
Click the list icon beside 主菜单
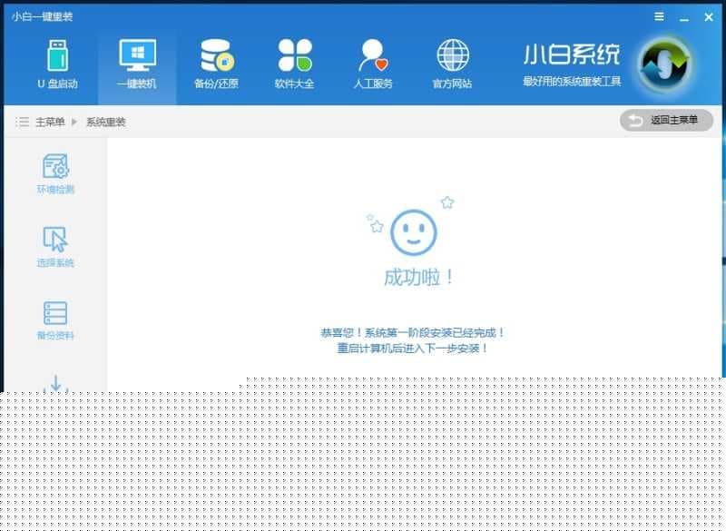coord(22,122)
